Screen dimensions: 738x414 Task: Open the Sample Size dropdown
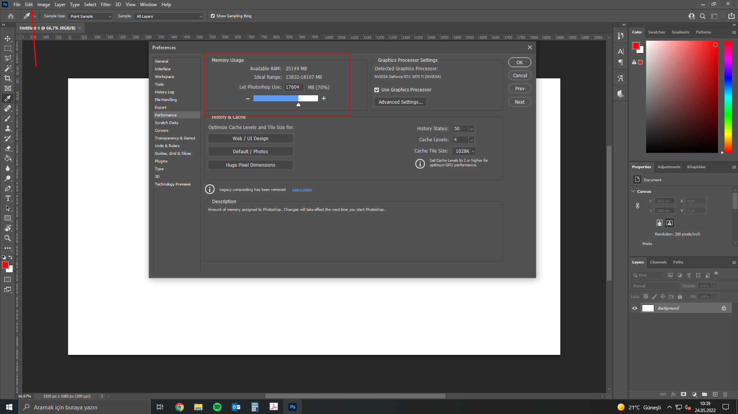coord(90,16)
